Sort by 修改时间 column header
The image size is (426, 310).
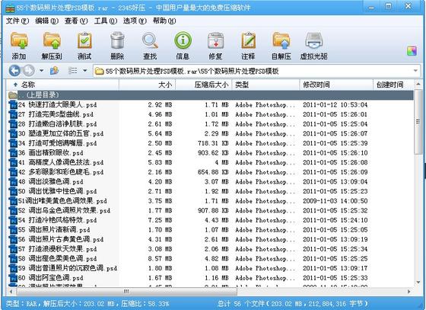tap(336, 85)
